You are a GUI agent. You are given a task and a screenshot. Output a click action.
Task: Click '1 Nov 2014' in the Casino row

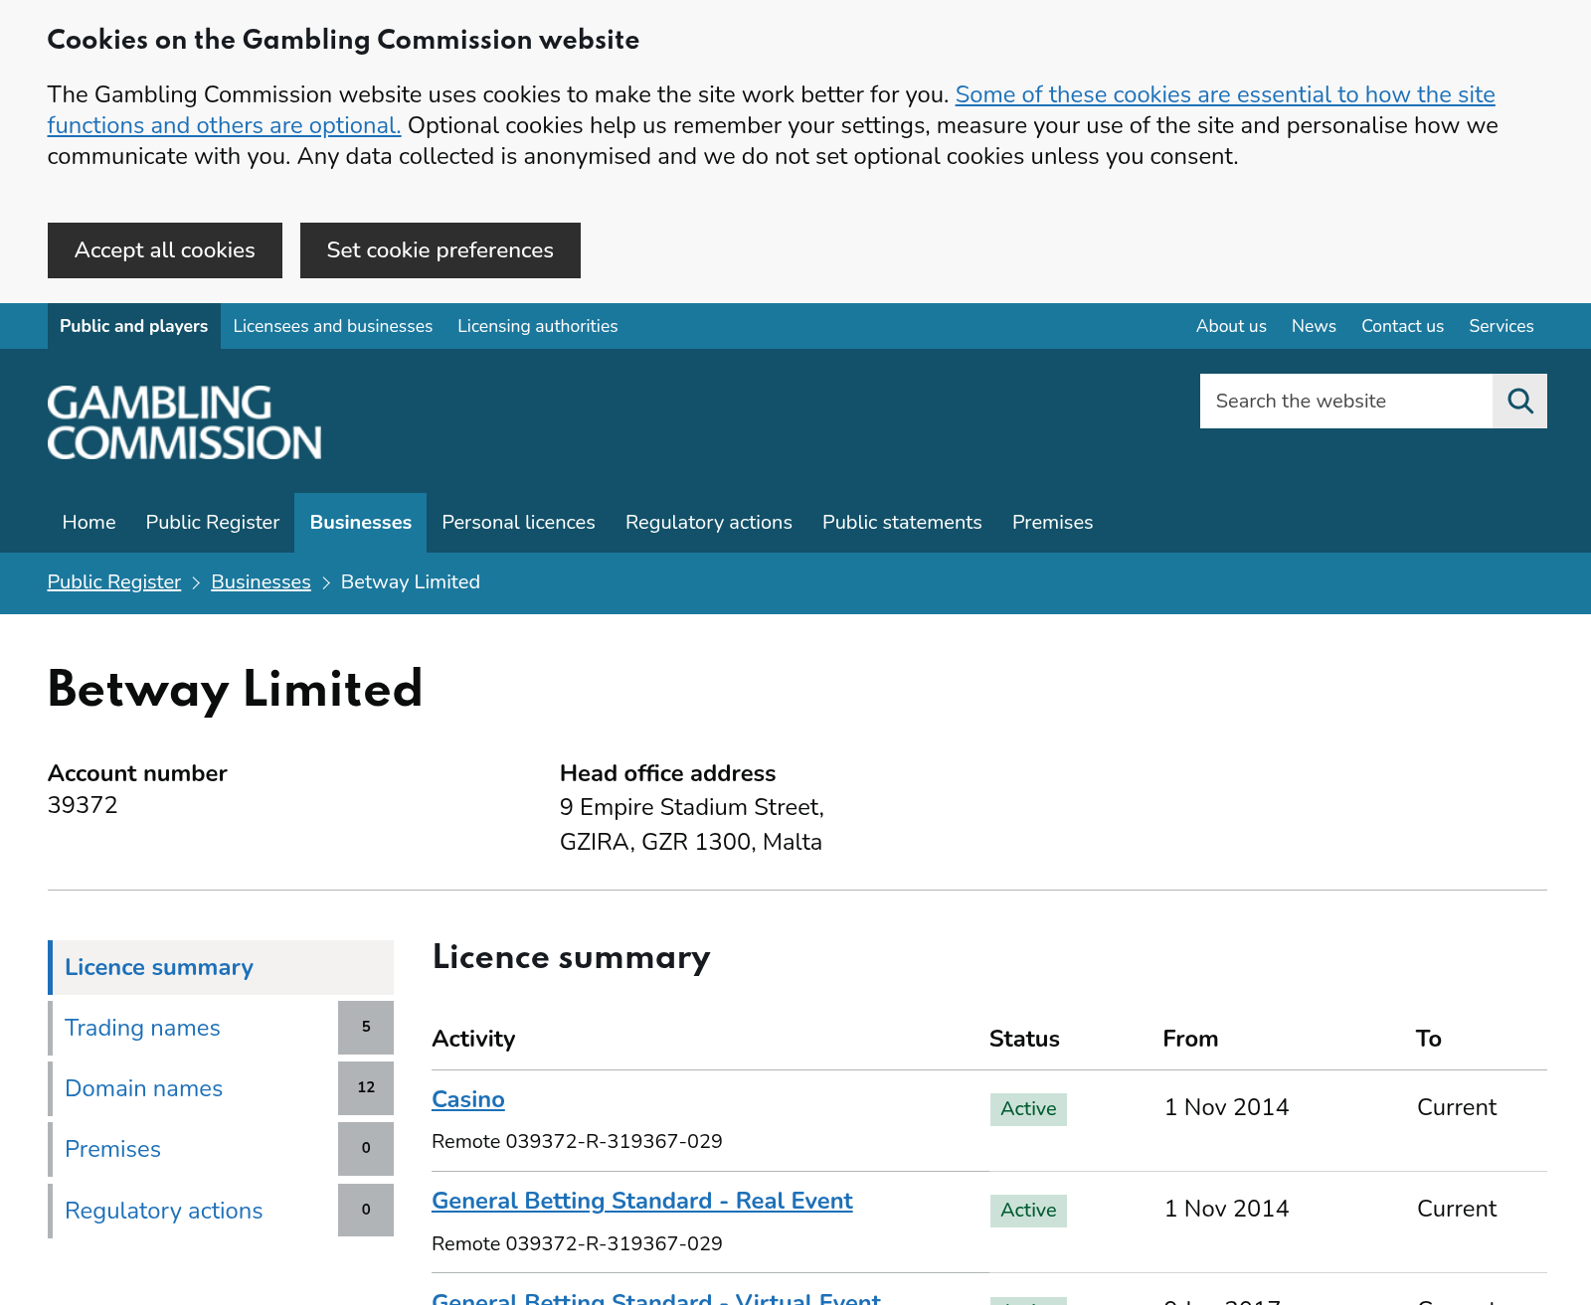[x=1226, y=1108]
